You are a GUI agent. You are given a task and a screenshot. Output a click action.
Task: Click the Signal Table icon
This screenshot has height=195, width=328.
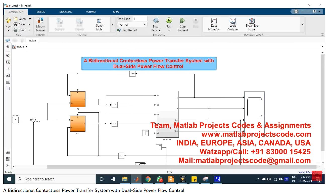(99, 24)
